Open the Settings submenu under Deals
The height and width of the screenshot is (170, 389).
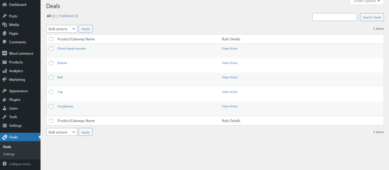tap(9, 154)
